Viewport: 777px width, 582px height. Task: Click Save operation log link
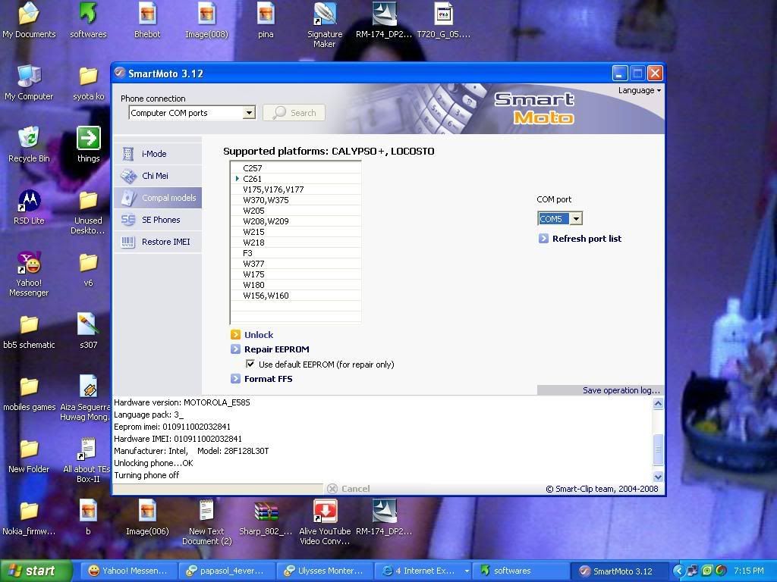[x=621, y=390]
